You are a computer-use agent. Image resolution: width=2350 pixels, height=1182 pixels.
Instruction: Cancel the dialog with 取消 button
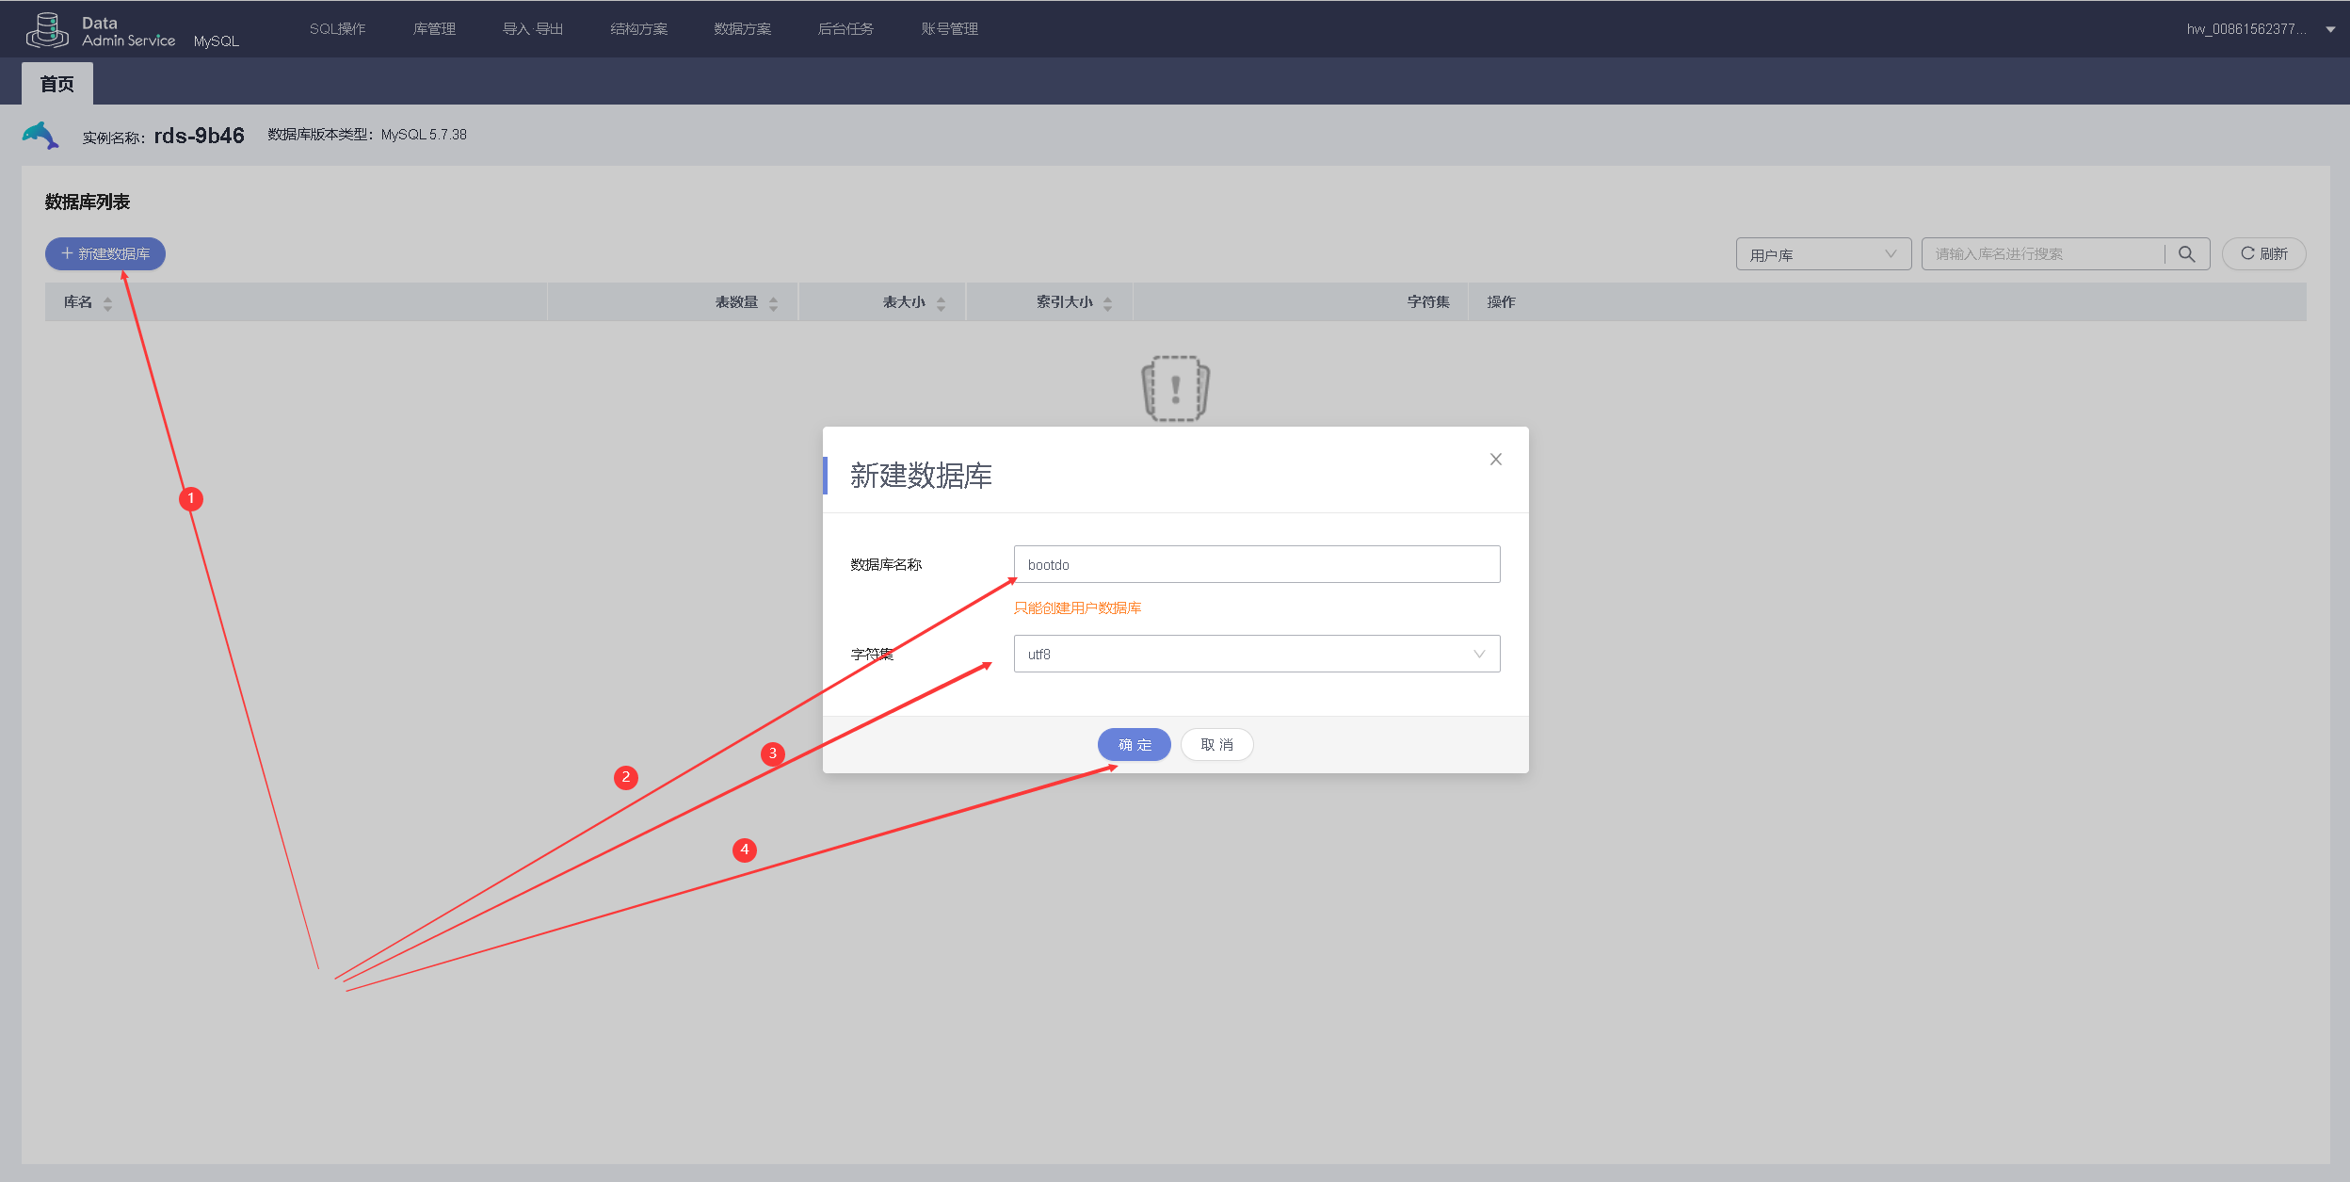[x=1216, y=744]
